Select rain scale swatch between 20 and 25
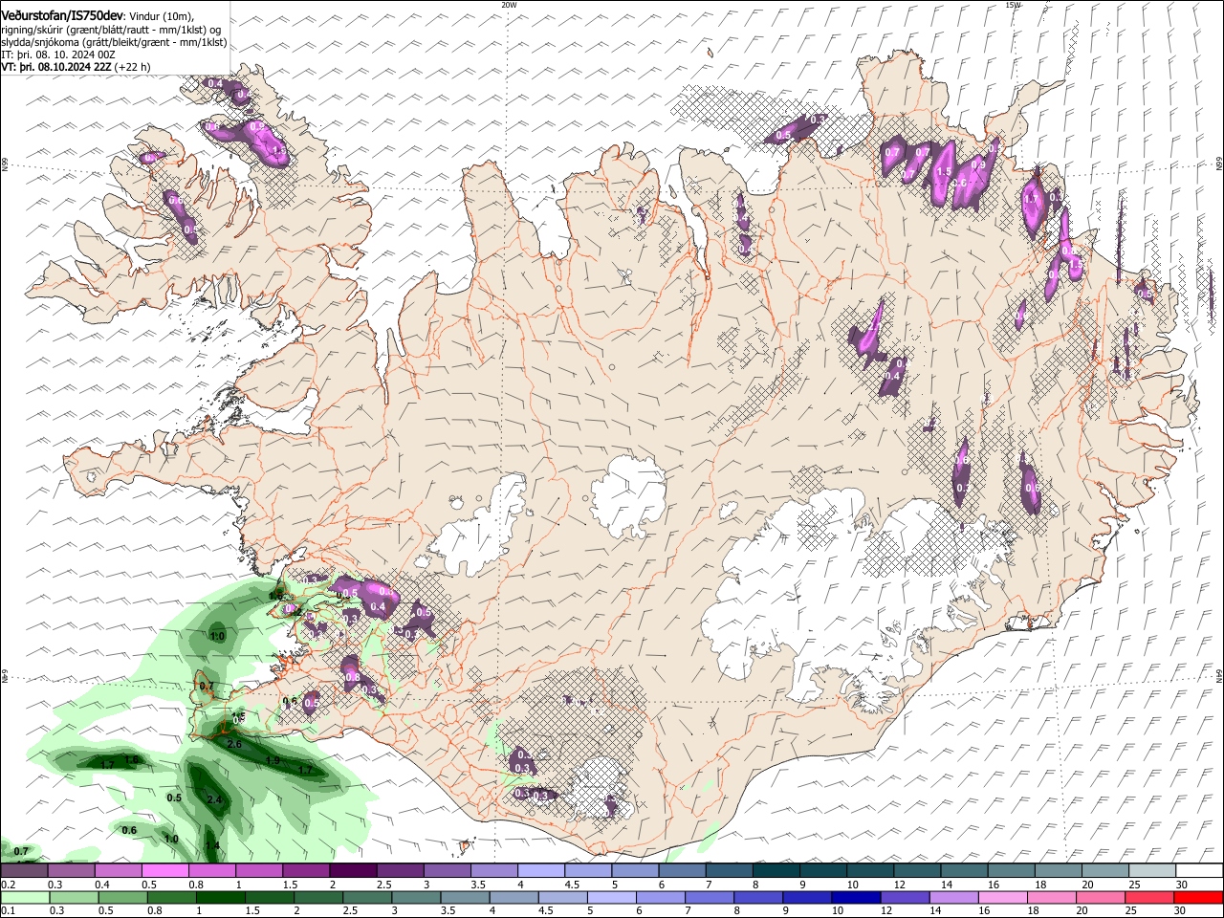 [1101, 898]
